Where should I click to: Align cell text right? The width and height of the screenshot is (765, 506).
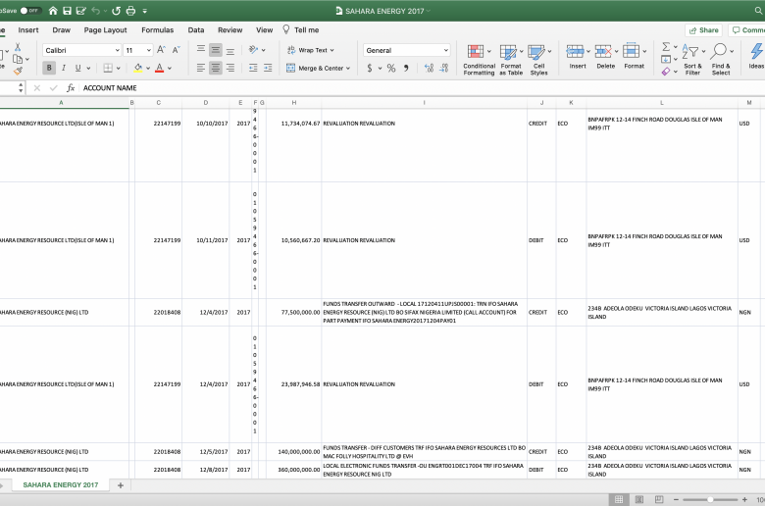(230, 68)
